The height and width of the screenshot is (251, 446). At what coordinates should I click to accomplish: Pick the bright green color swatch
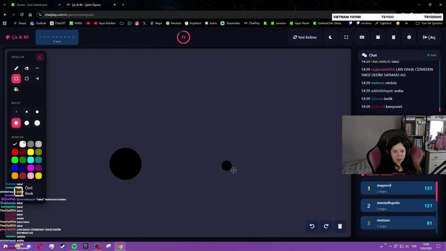pos(15,160)
